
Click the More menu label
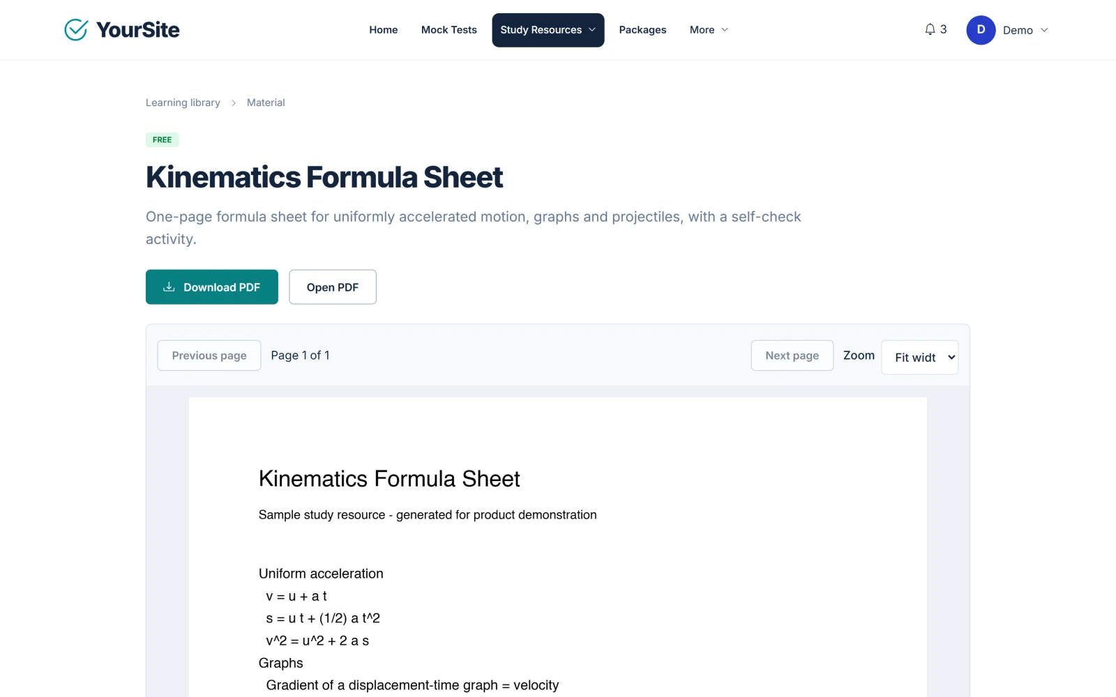702,30
